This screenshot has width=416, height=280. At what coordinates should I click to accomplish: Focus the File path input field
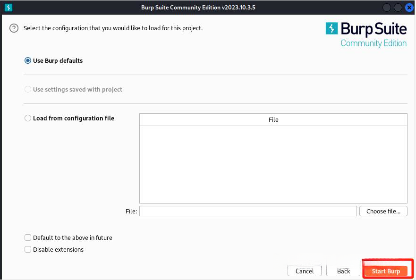[248, 211]
